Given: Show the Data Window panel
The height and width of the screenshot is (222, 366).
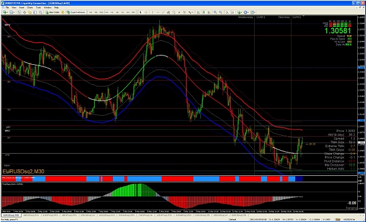Looking at the screenshot, I should point(25,12).
